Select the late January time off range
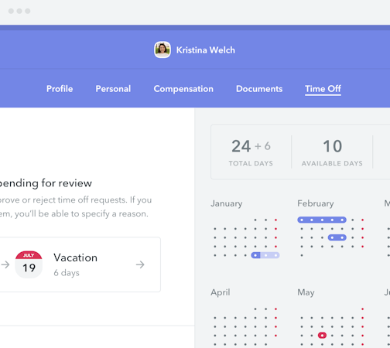Viewport: 390px width, 348px height. coord(265,255)
